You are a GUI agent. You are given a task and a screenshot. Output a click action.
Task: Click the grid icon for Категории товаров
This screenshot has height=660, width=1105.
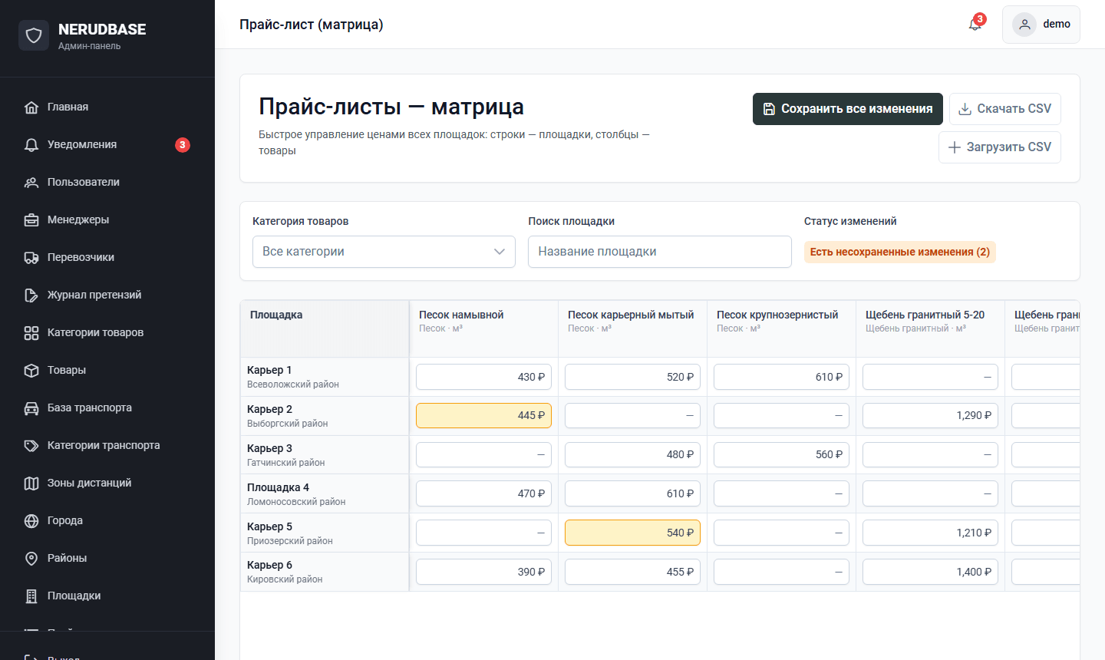click(31, 333)
